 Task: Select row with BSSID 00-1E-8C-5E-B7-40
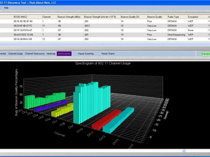point(105,21)
